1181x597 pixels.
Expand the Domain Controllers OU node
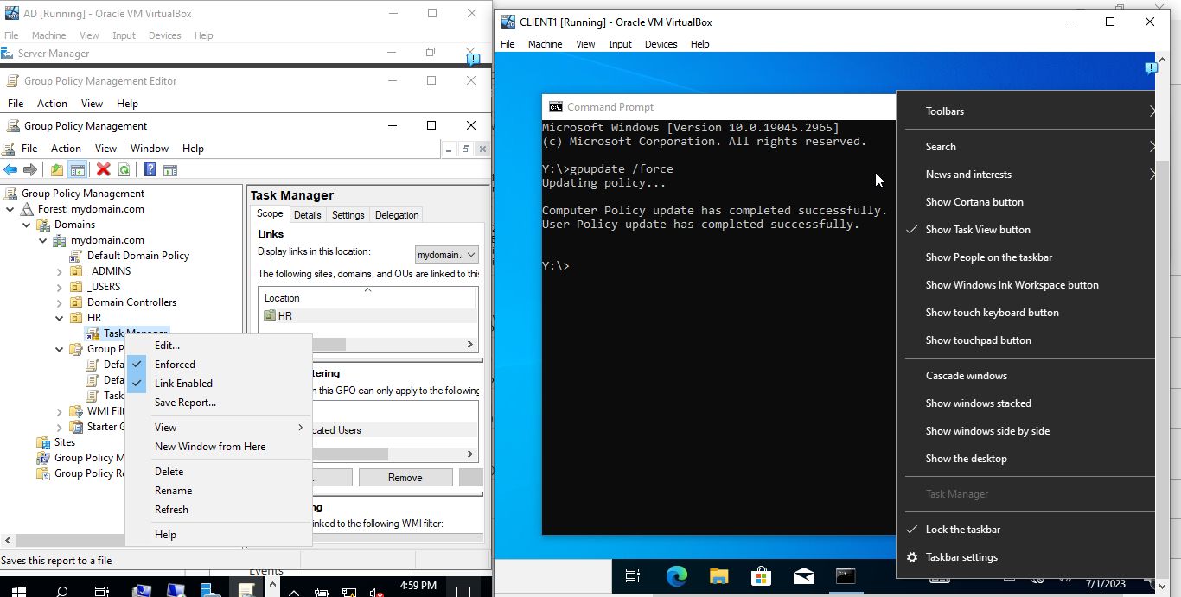point(60,302)
